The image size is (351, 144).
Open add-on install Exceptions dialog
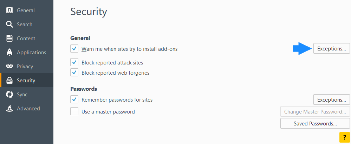[332, 48]
